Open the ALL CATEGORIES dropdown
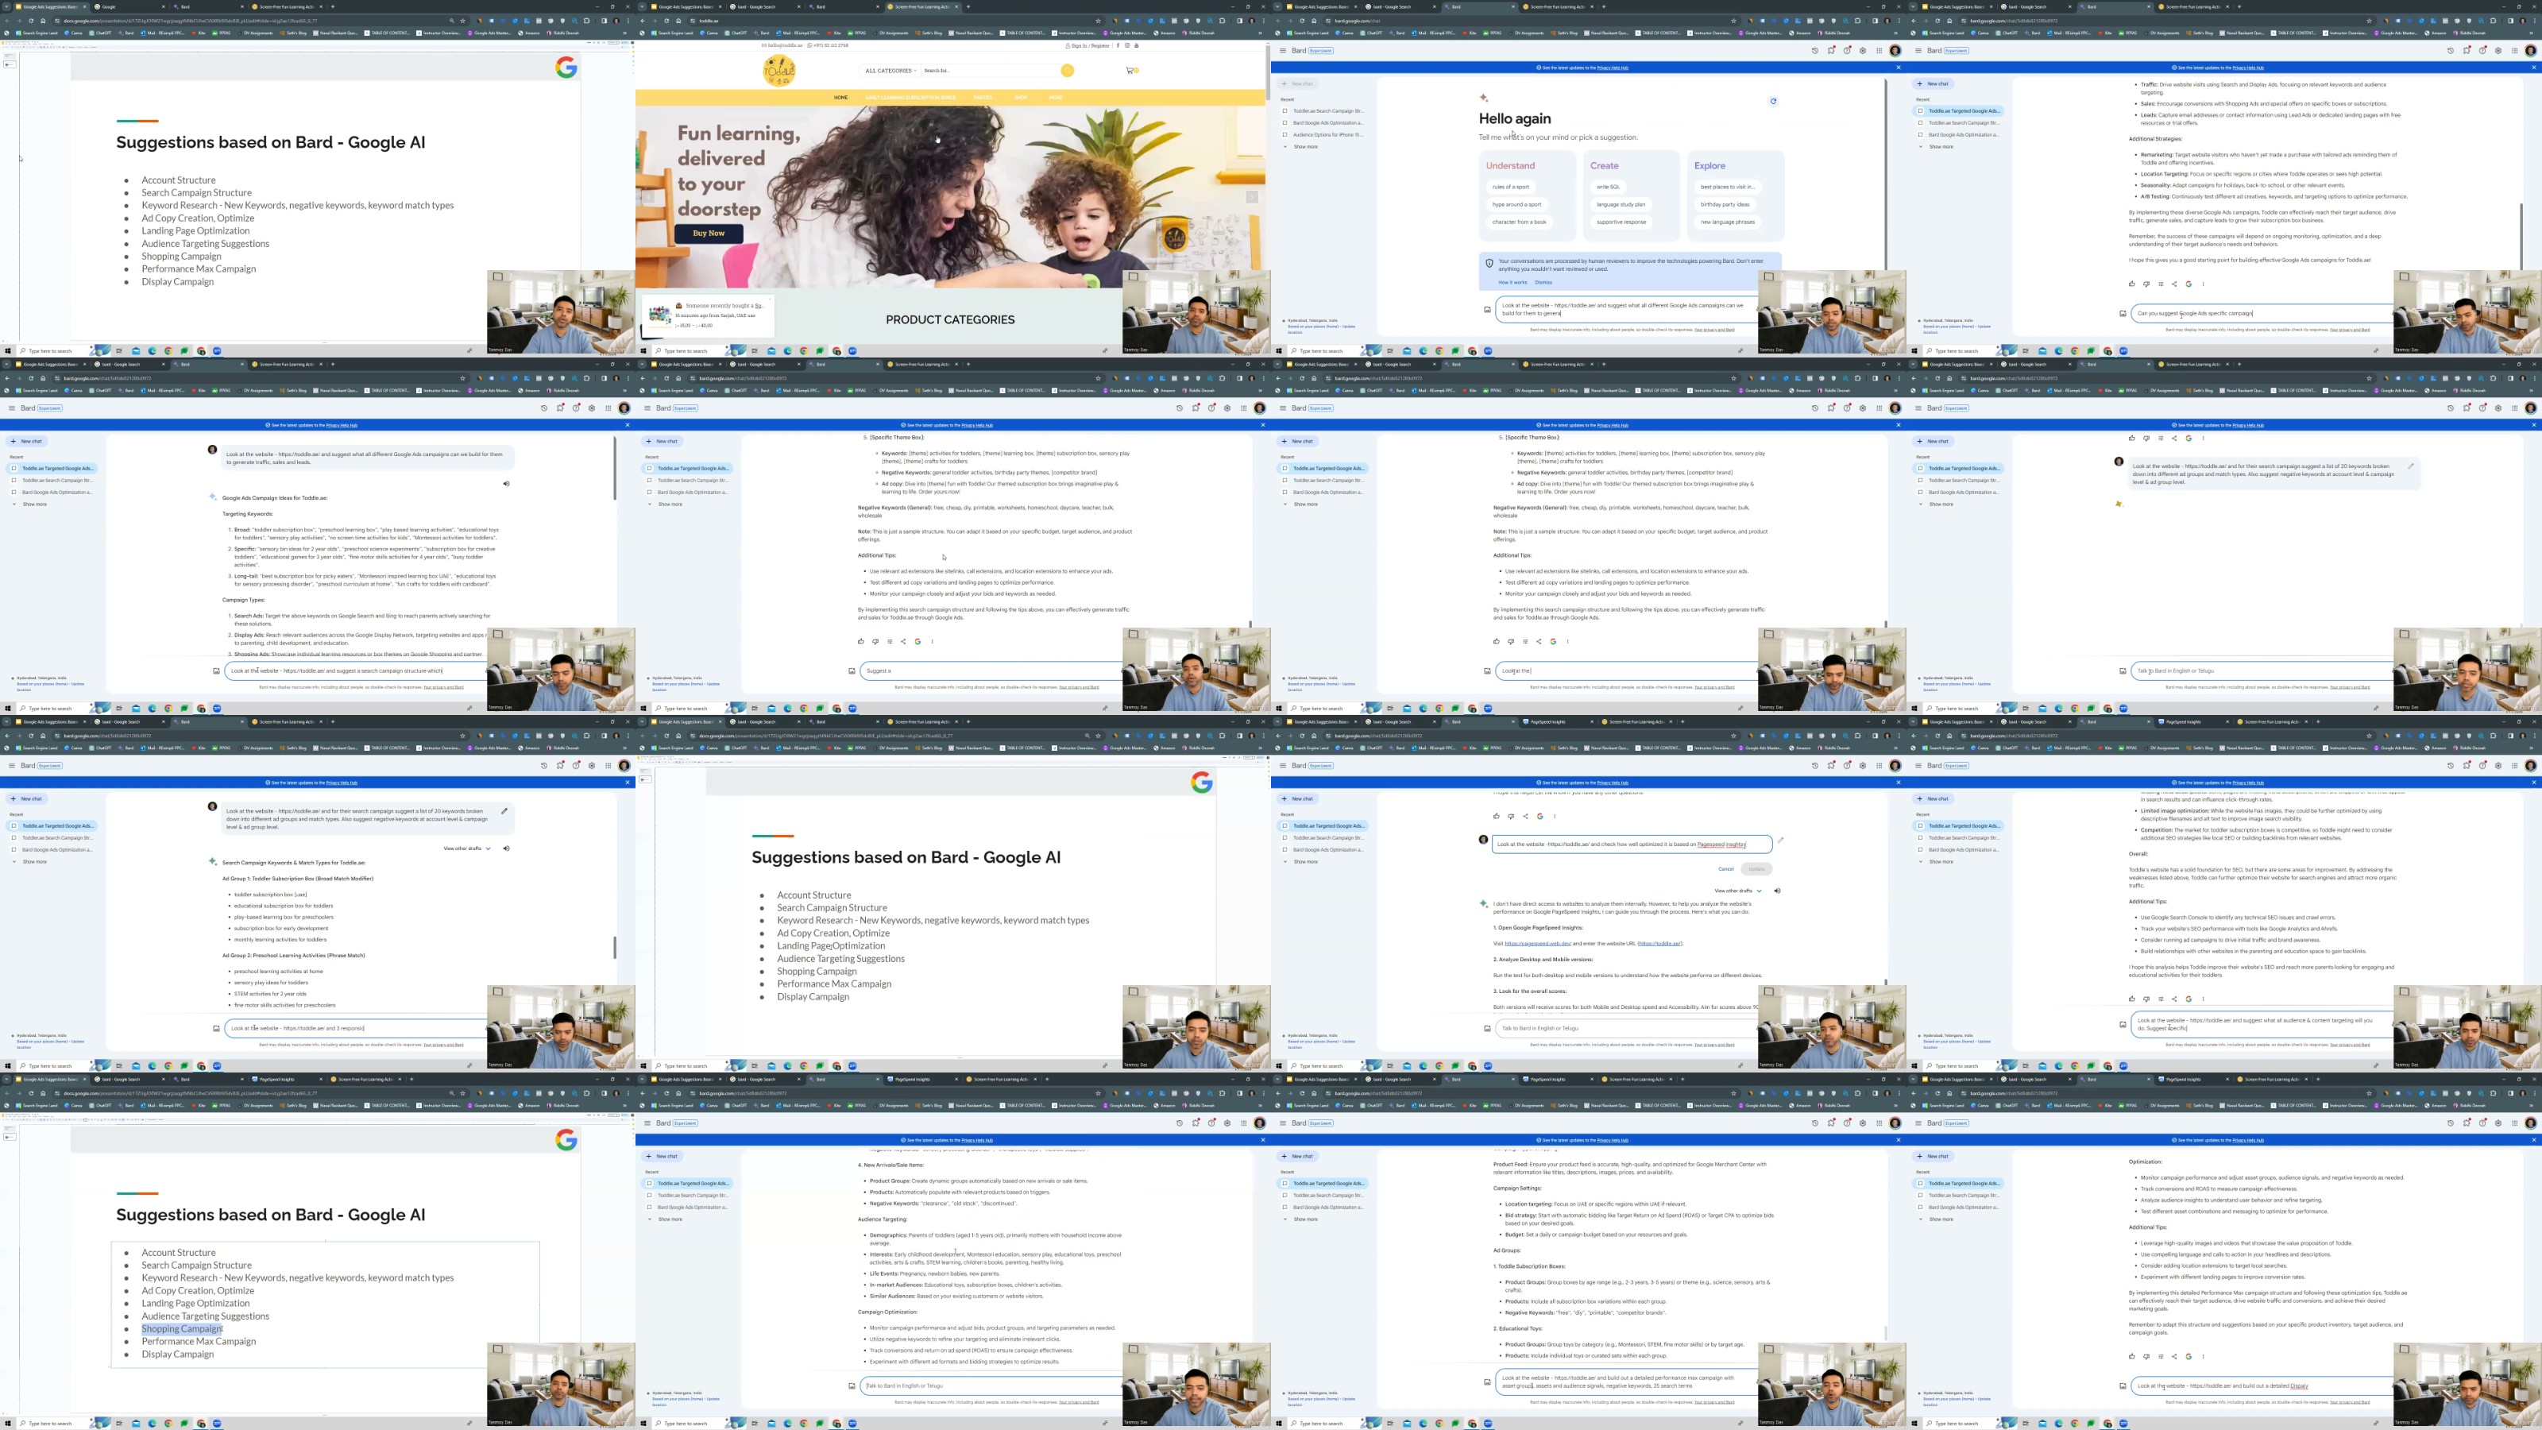Screen dimensions: 2542x1430 click(x=890, y=70)
